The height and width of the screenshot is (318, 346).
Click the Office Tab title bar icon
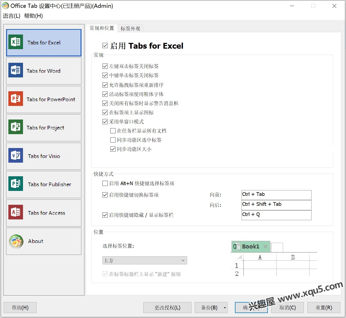(5, 6)
